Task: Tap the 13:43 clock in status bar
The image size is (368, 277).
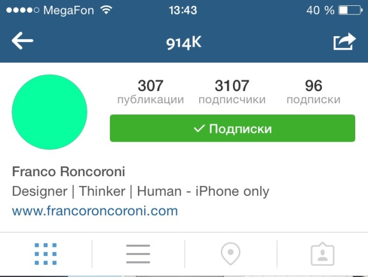Action: tap(183, 10)
